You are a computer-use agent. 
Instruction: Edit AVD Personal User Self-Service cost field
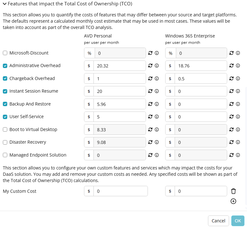pyautogui.click(x=120, y=117)
